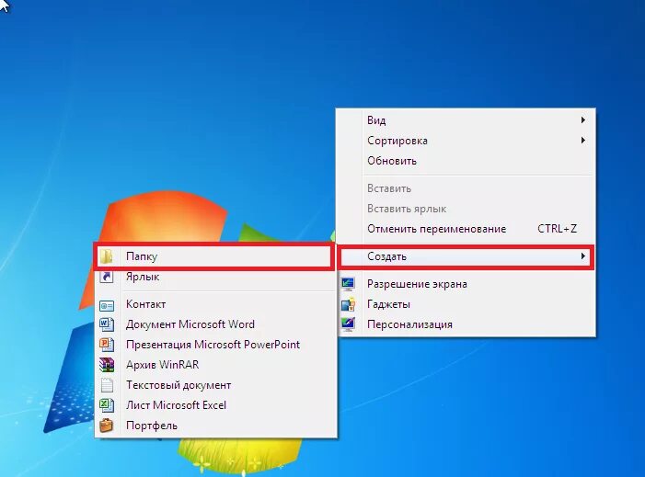Open the Вид menu entry
645x477 pixels.
pyautogui.click(x=466, y=120)
